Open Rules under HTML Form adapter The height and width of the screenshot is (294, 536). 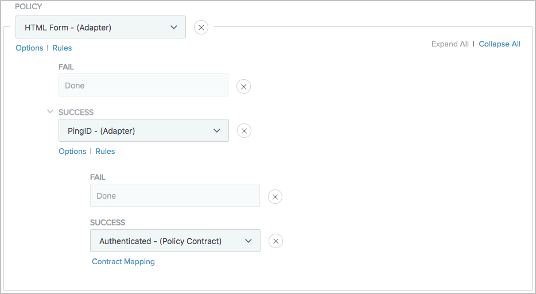point(62,48)
